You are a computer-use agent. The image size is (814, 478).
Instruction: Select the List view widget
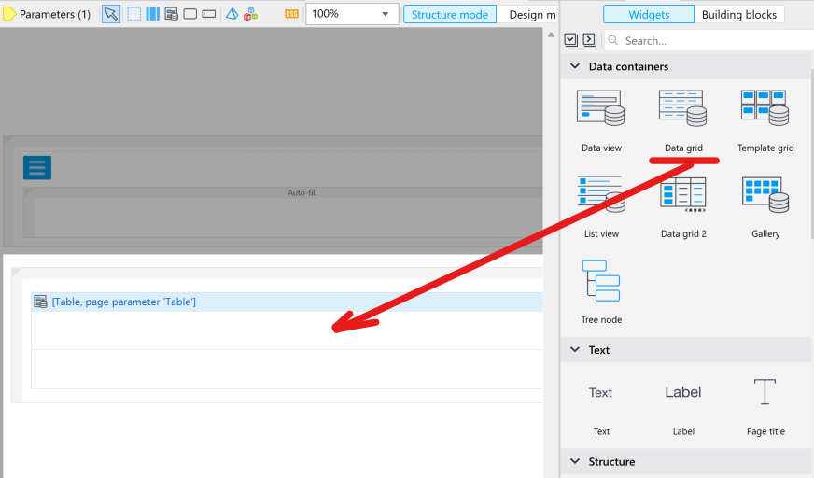pos(601,196)
